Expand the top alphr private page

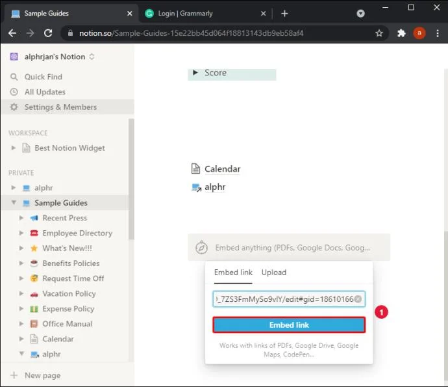pos(14,188)
